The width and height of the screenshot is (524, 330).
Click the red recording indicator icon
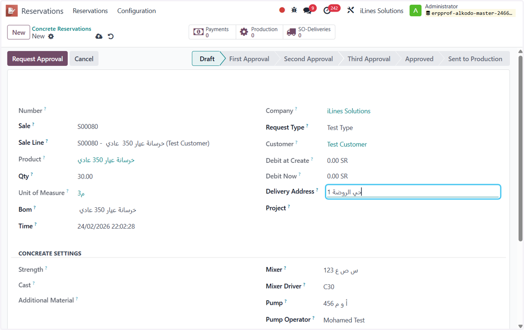282,10
